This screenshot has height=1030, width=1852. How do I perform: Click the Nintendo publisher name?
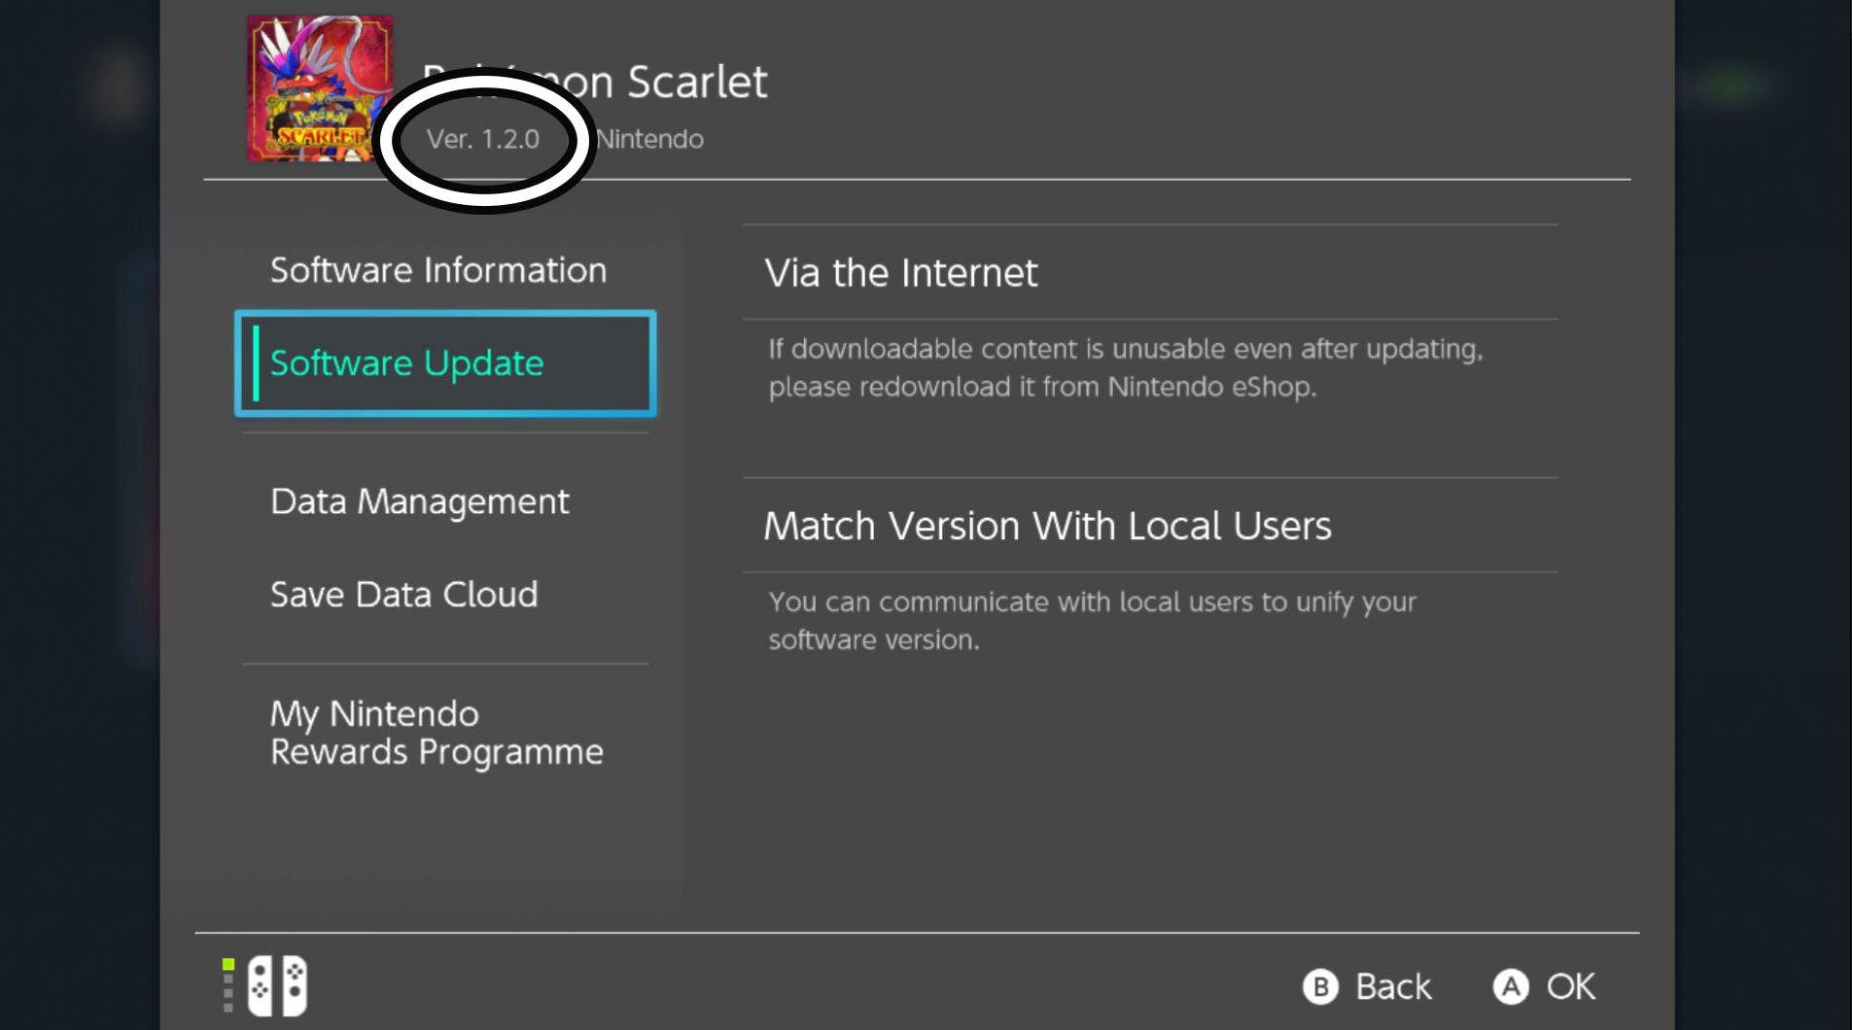pos(649,139)
